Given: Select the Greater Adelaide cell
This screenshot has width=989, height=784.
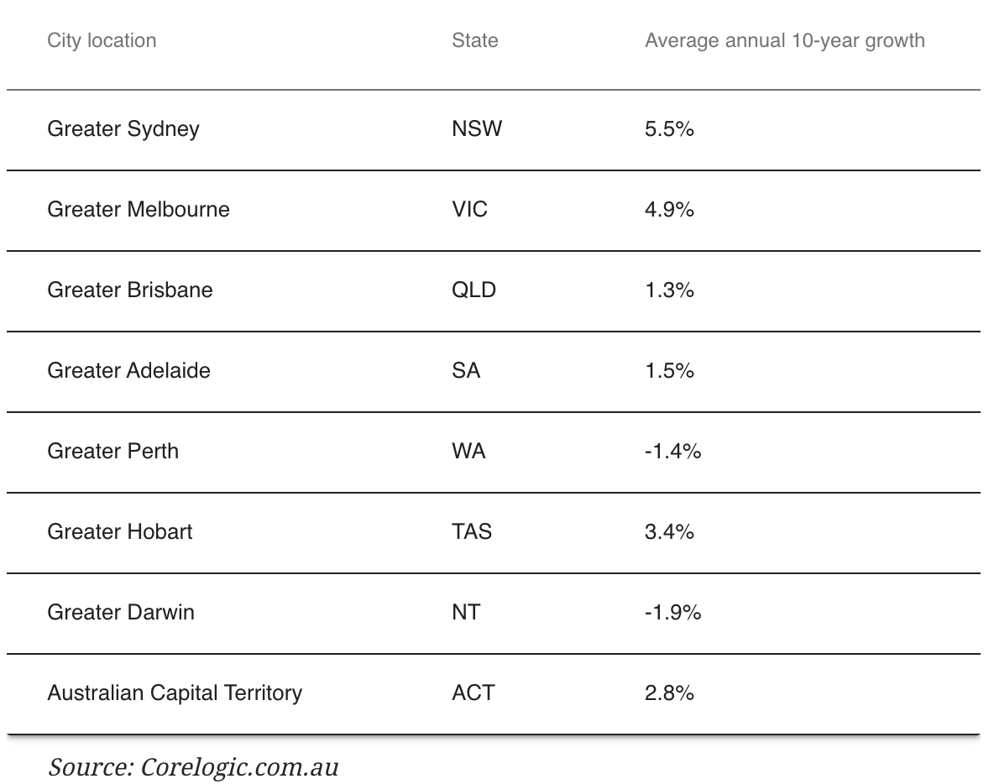Looking at the screenshot, I should (x=128, y=370).
